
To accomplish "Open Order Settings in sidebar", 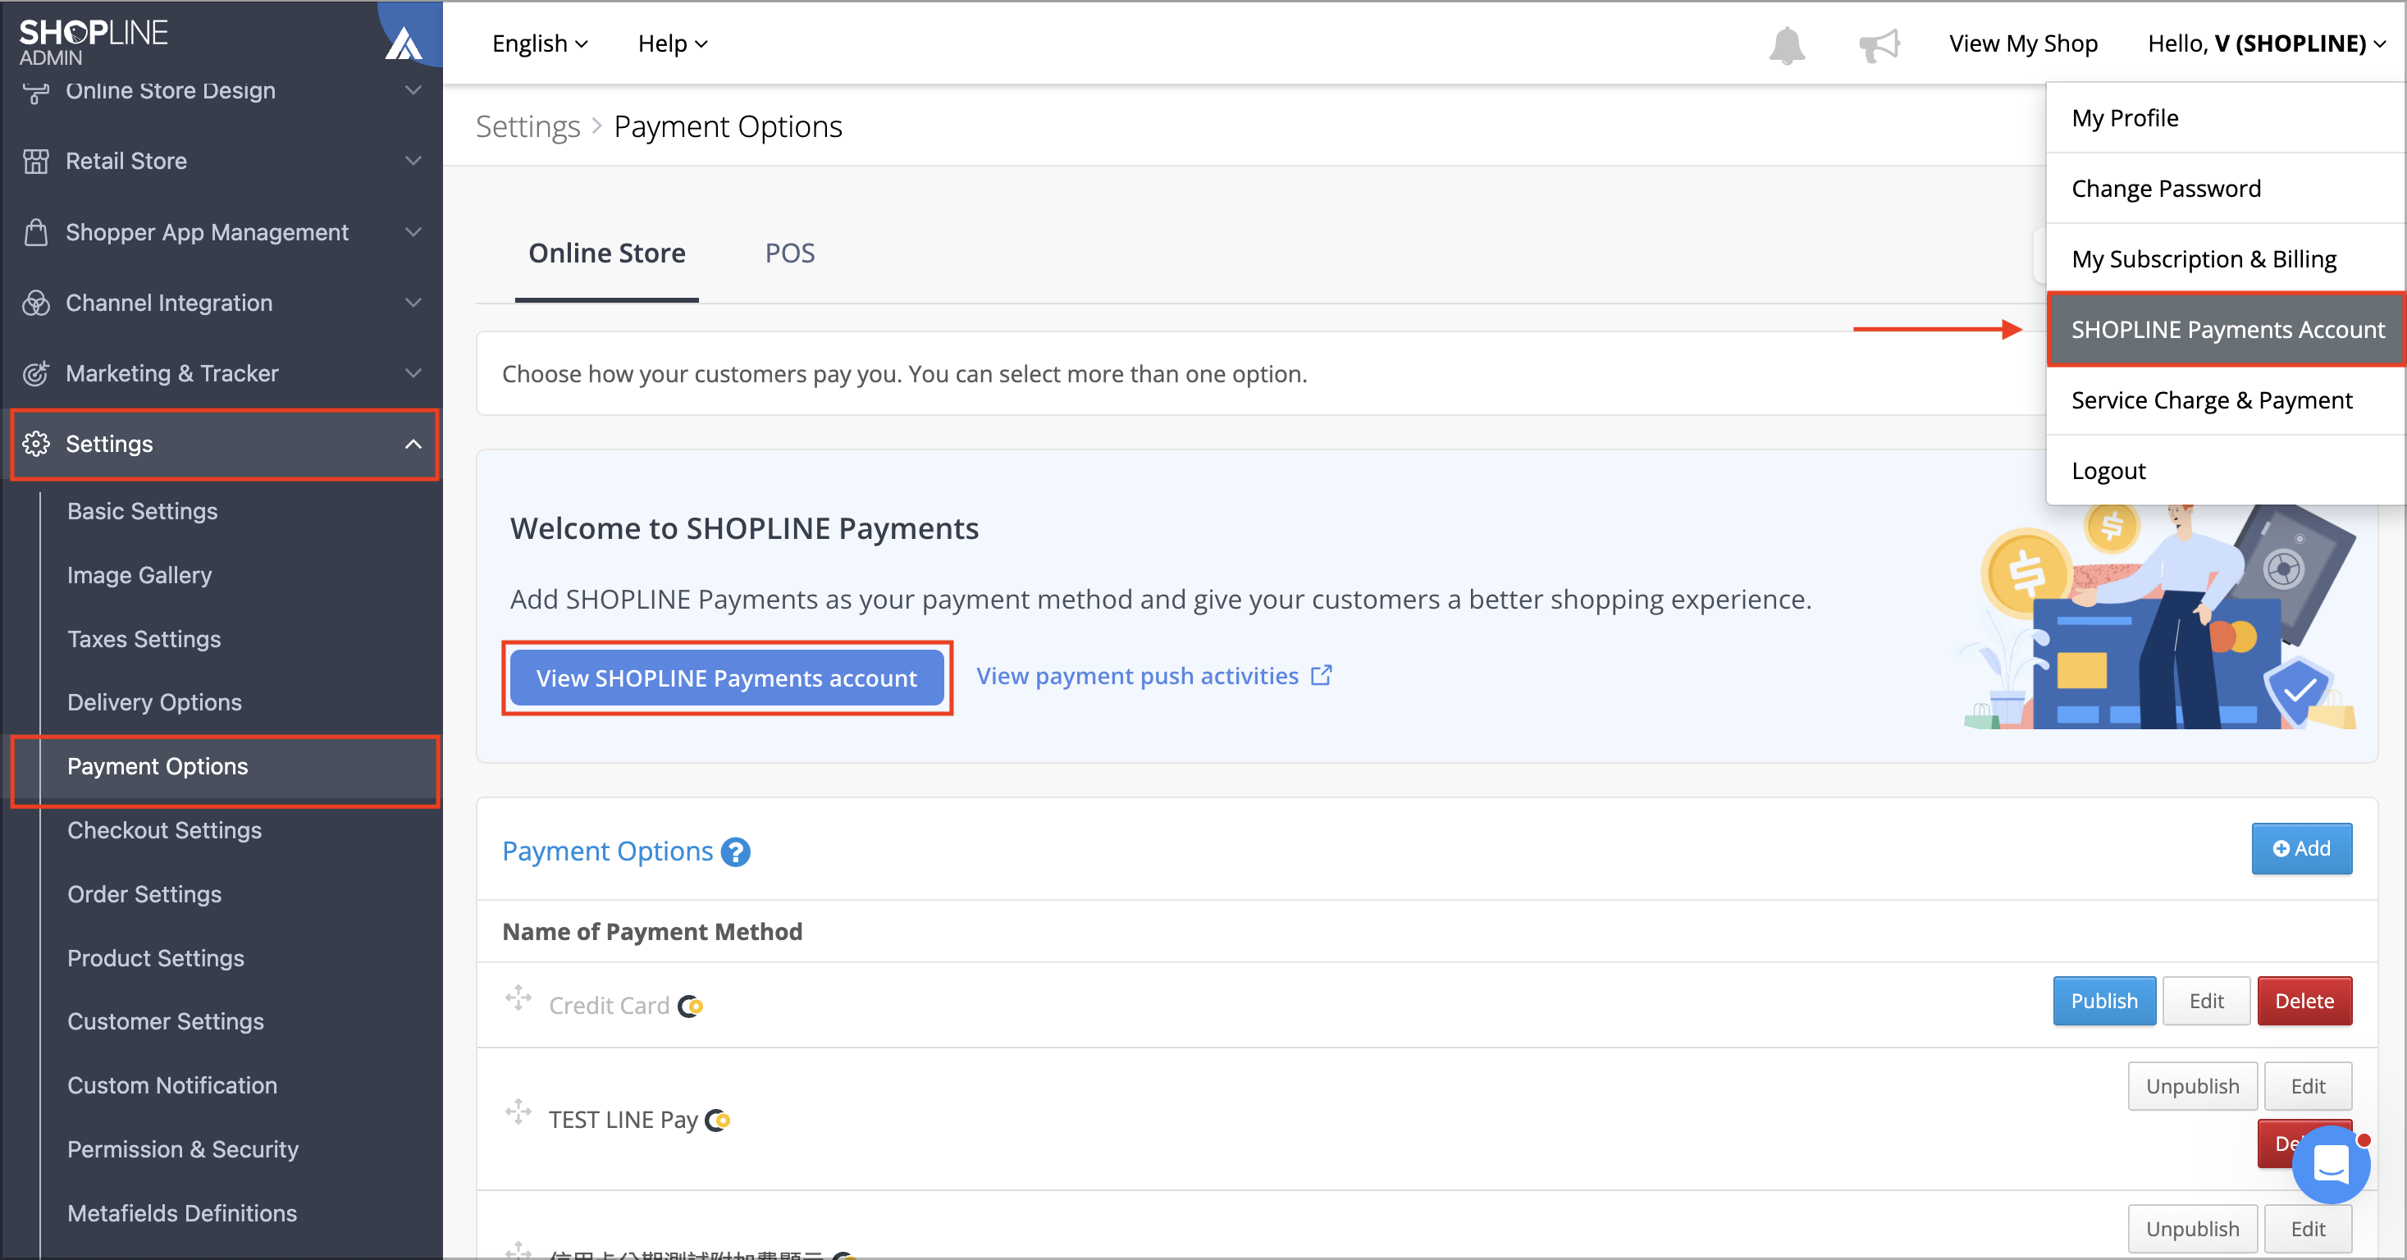I will pyautogui.click(x=144, y=894).
